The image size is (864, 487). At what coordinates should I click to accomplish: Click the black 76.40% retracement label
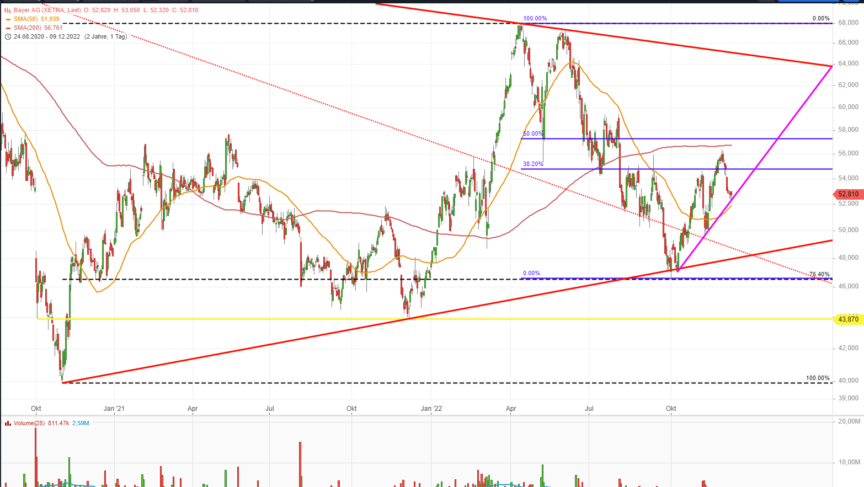pyautogui.click(x=819, y=275)
